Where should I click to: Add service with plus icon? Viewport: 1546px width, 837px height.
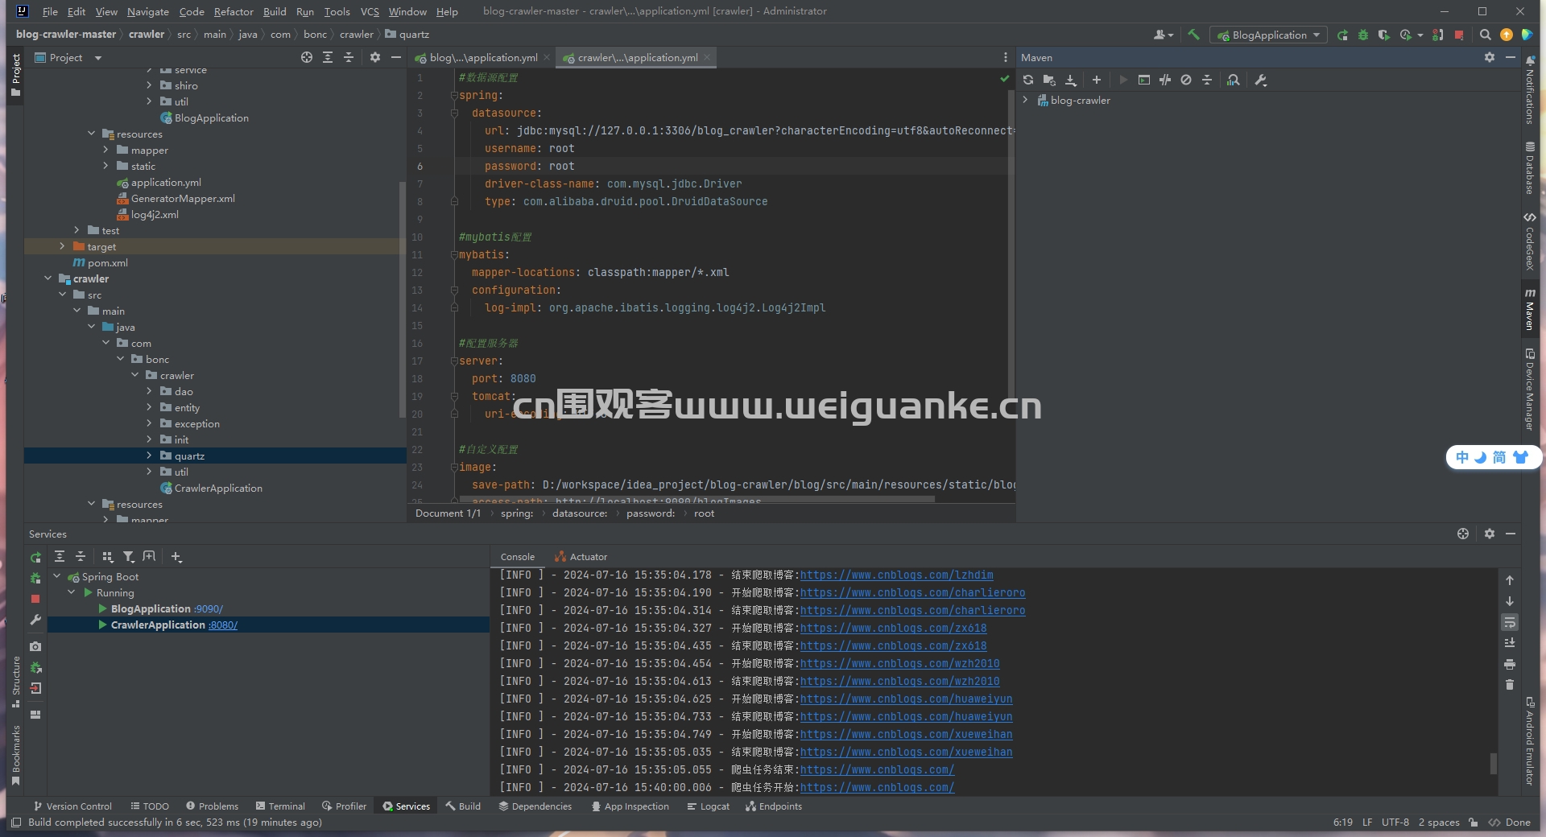(177, 556)
